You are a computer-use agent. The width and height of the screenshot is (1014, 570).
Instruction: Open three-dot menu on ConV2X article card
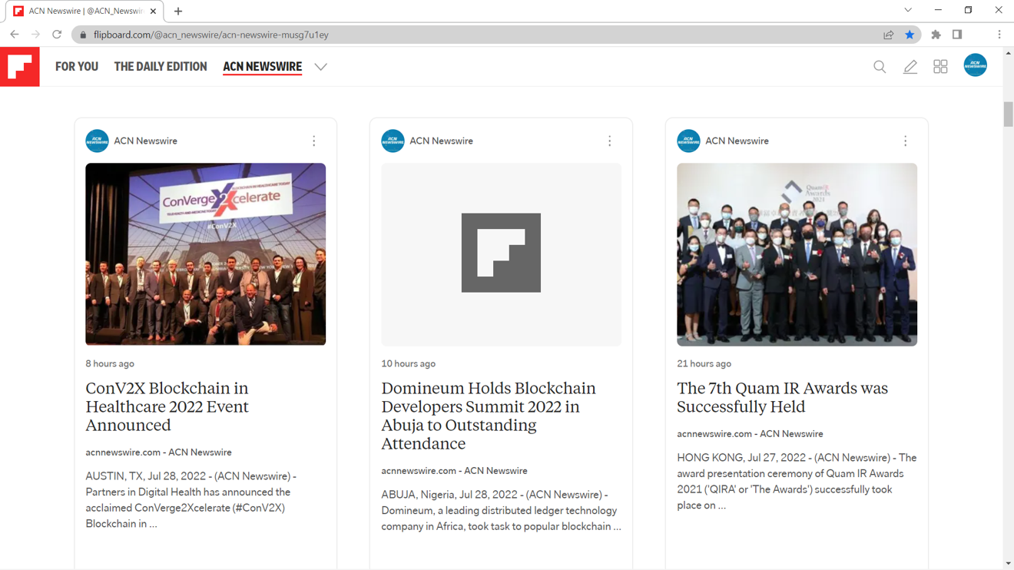(x=314, y=141)
